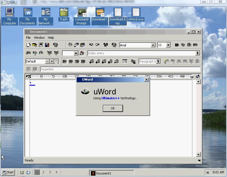Select the UWord.exe desktop icon
Image resolution: width=227 pixels, height=177 pixels.
tap(136, 14)
